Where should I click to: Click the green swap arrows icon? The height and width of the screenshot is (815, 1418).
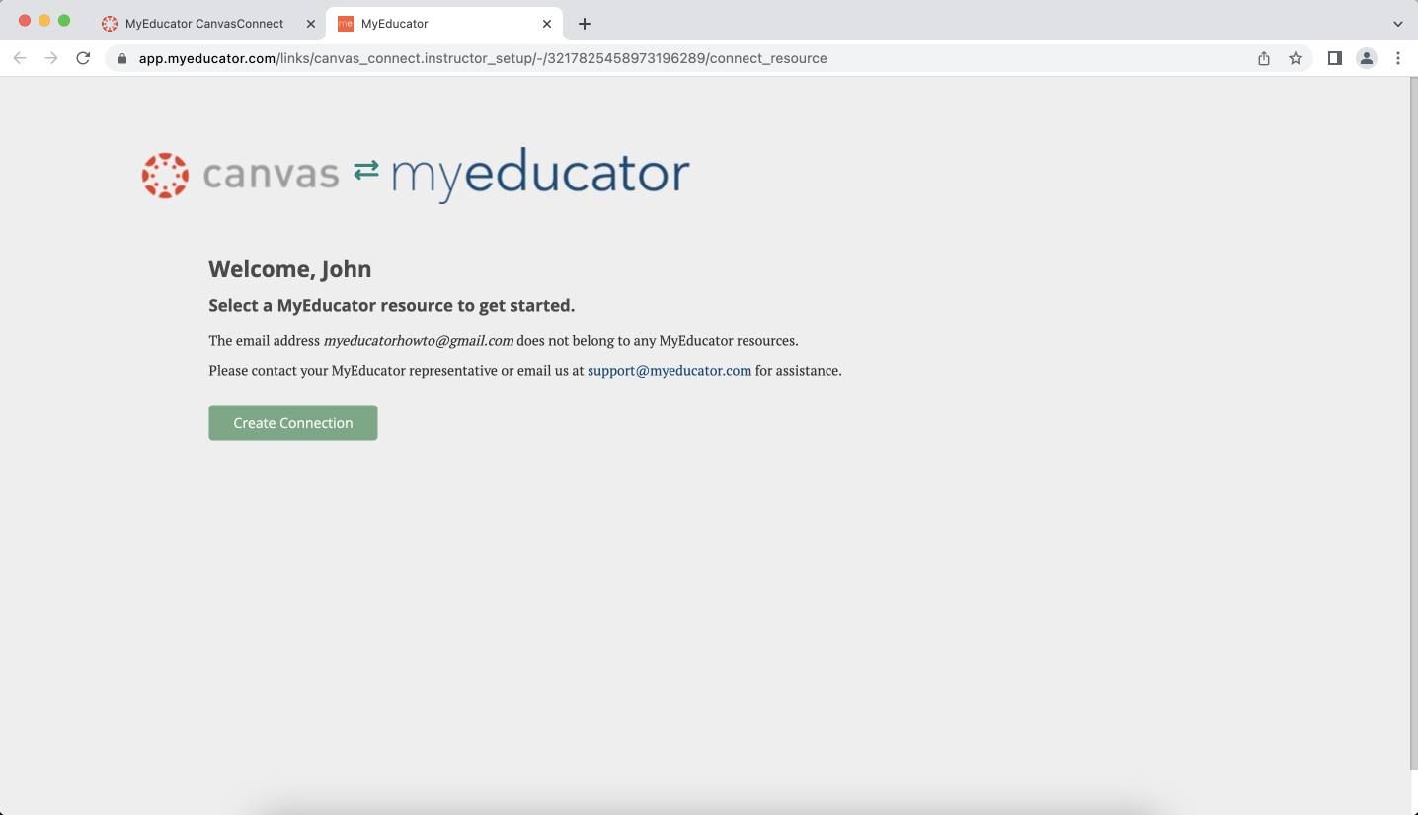coord(366,170)
